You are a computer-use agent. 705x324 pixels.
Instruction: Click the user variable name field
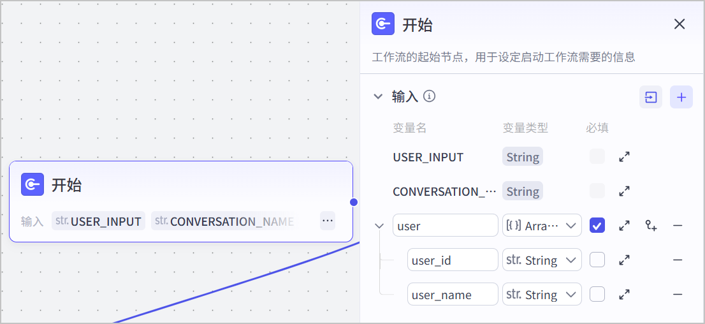446,225
